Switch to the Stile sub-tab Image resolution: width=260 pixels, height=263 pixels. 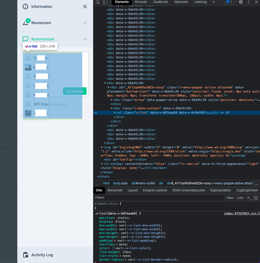coord(99,190)
